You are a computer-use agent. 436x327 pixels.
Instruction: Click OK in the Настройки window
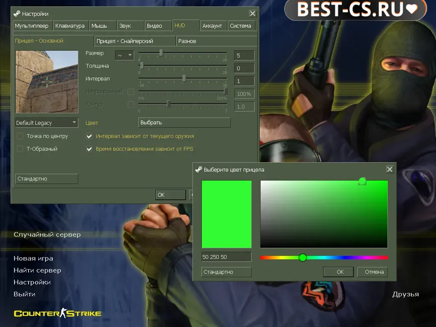tap(170, 195)
